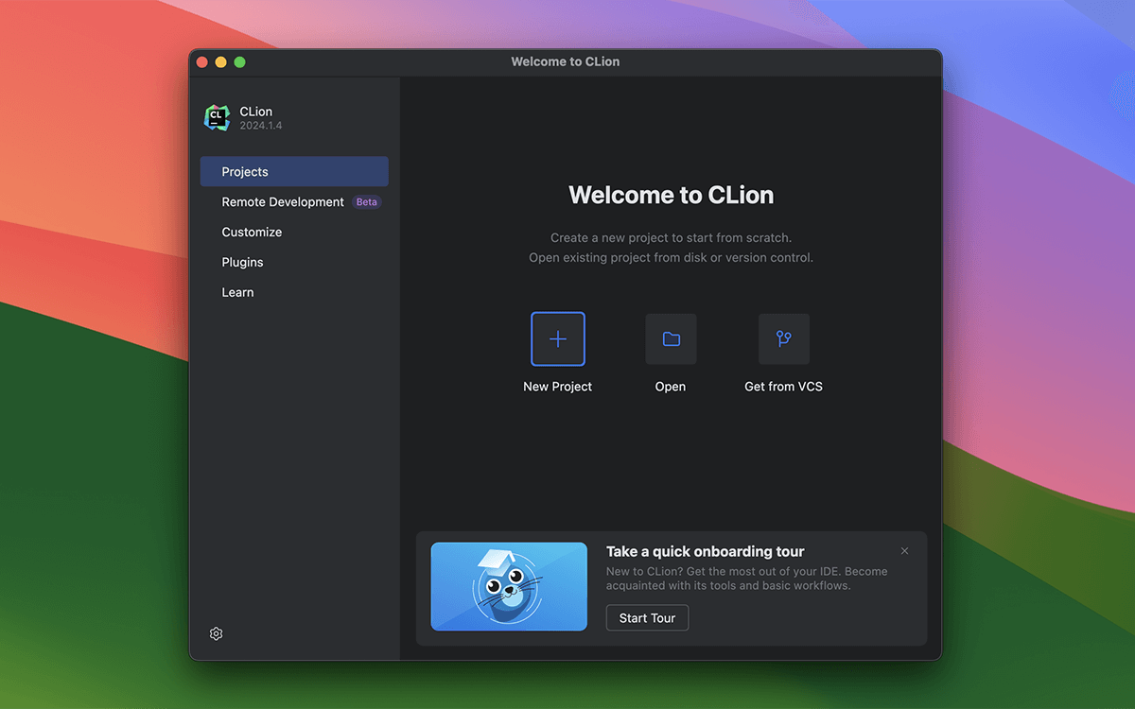Click the Start Tour button
Screen dimensions: 1135x709
point(647,618)
